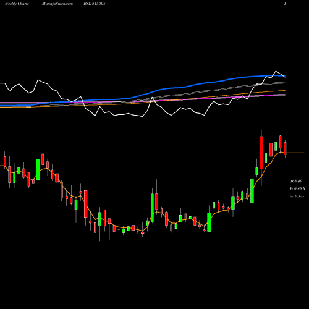This screenshot has width=309, height=309.
Task: Click the 'in 5 Days' label
Action: click(297, 197)
